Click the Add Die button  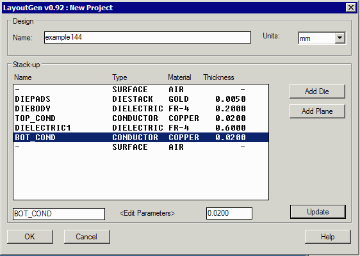(x=317, y=92)
